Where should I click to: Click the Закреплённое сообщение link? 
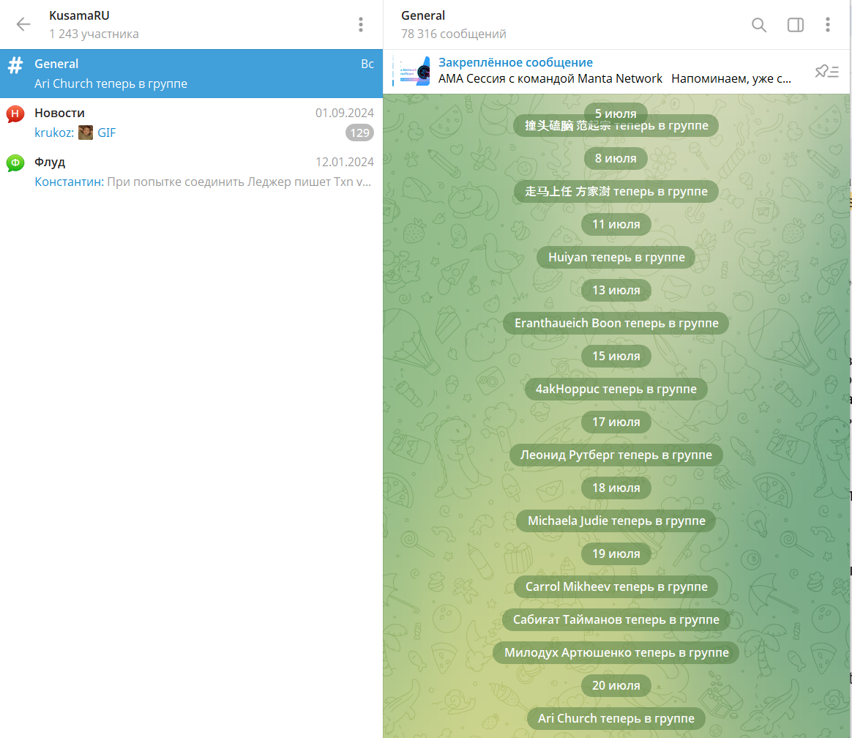[515, 62]
